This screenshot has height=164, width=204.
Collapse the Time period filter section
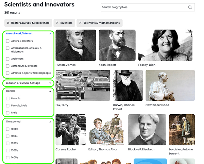(50, 122)
